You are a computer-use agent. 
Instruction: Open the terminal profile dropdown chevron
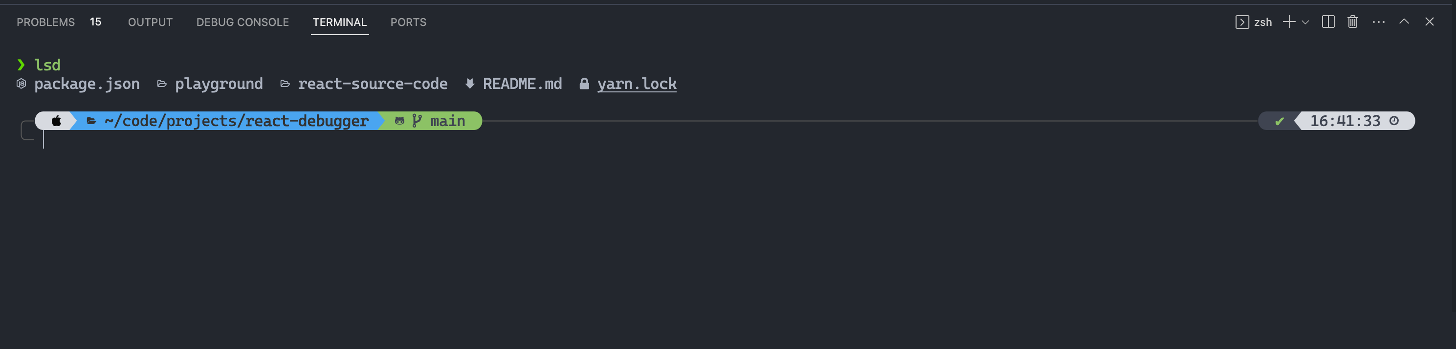1305,22
